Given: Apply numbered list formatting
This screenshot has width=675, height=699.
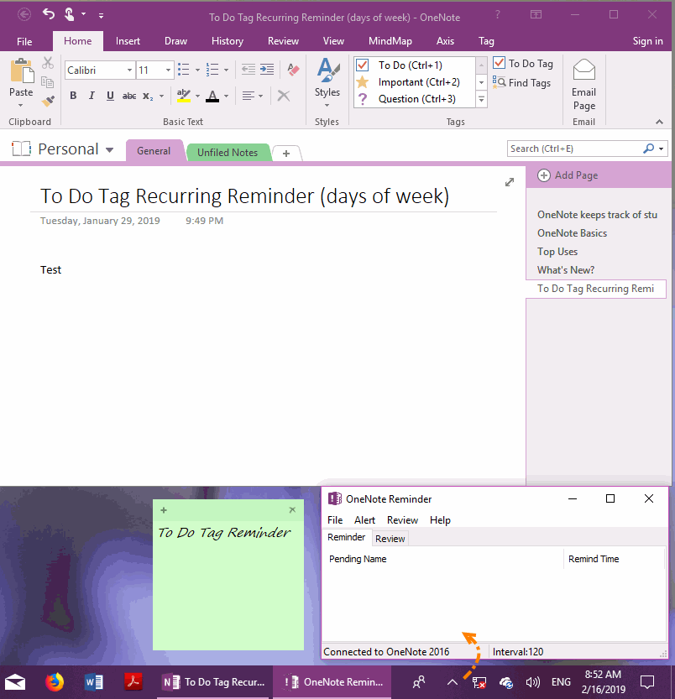Looking at the screenshot, I should point(212,70).
